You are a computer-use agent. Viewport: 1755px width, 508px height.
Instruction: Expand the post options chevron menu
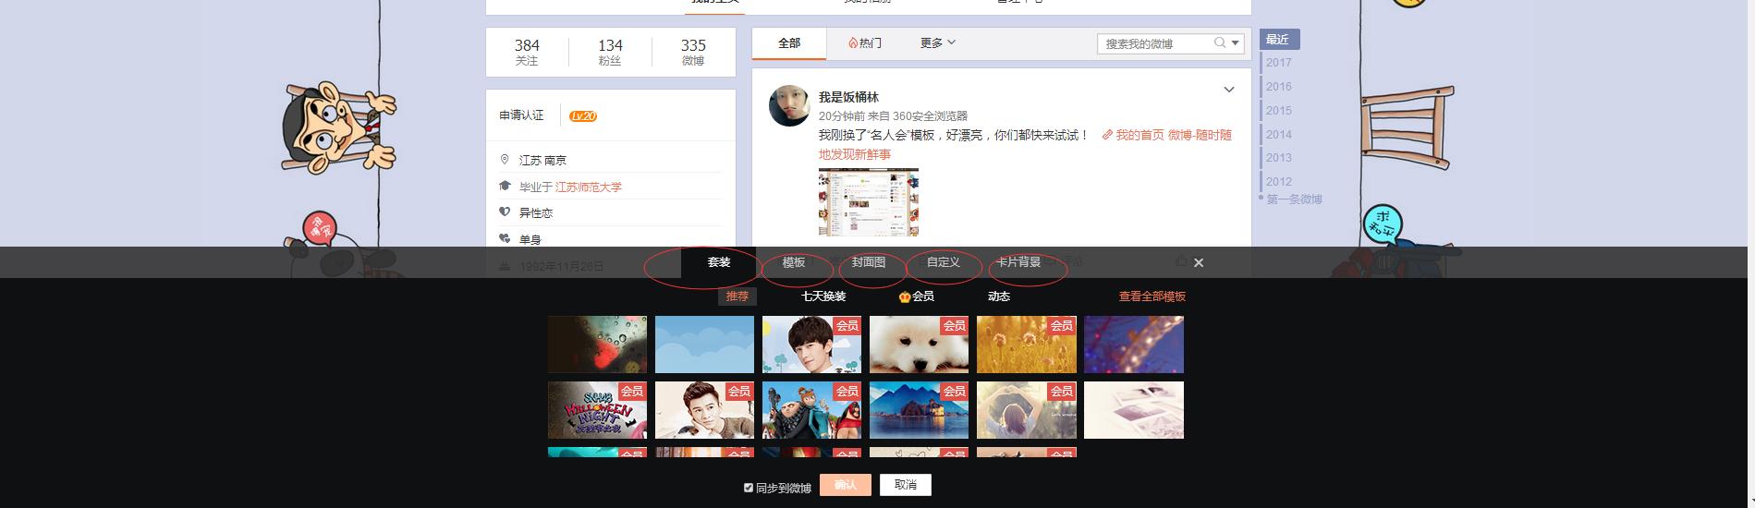(1228, 90)
